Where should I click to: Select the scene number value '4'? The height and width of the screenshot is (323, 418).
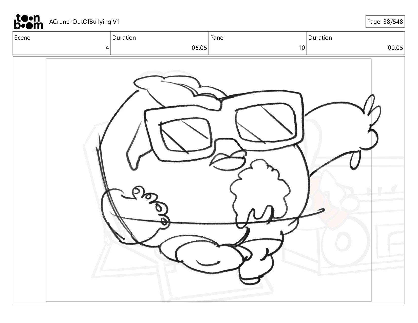[107, 48]
